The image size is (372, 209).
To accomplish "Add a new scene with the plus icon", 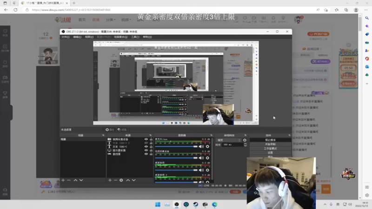I will click(63, 180).
